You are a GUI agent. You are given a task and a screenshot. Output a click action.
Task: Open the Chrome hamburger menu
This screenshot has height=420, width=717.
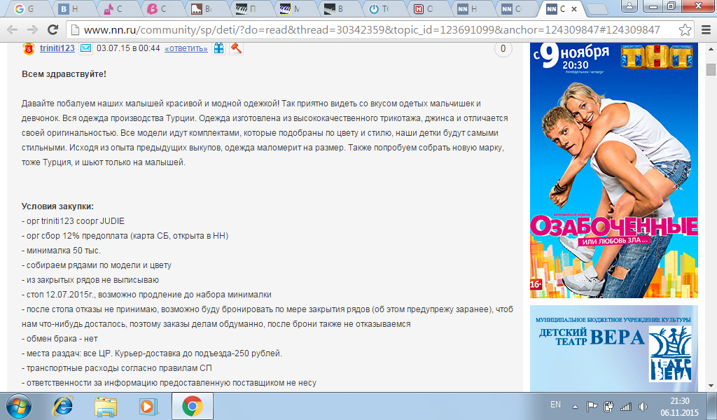(706, 30)
